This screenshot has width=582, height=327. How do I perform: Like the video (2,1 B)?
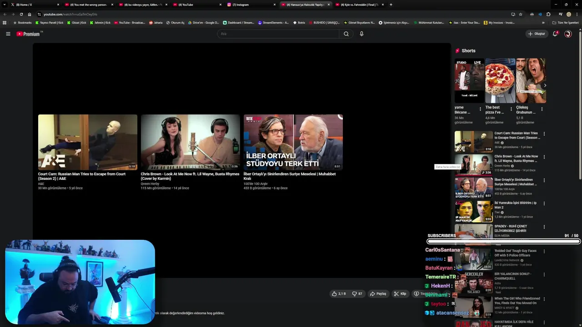(339, 294)
